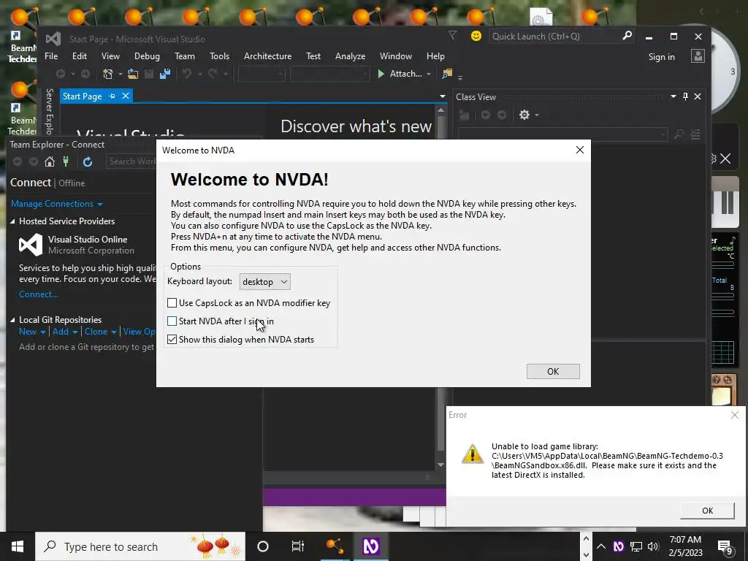Close the Class View panel

click(x=698, y=96)
